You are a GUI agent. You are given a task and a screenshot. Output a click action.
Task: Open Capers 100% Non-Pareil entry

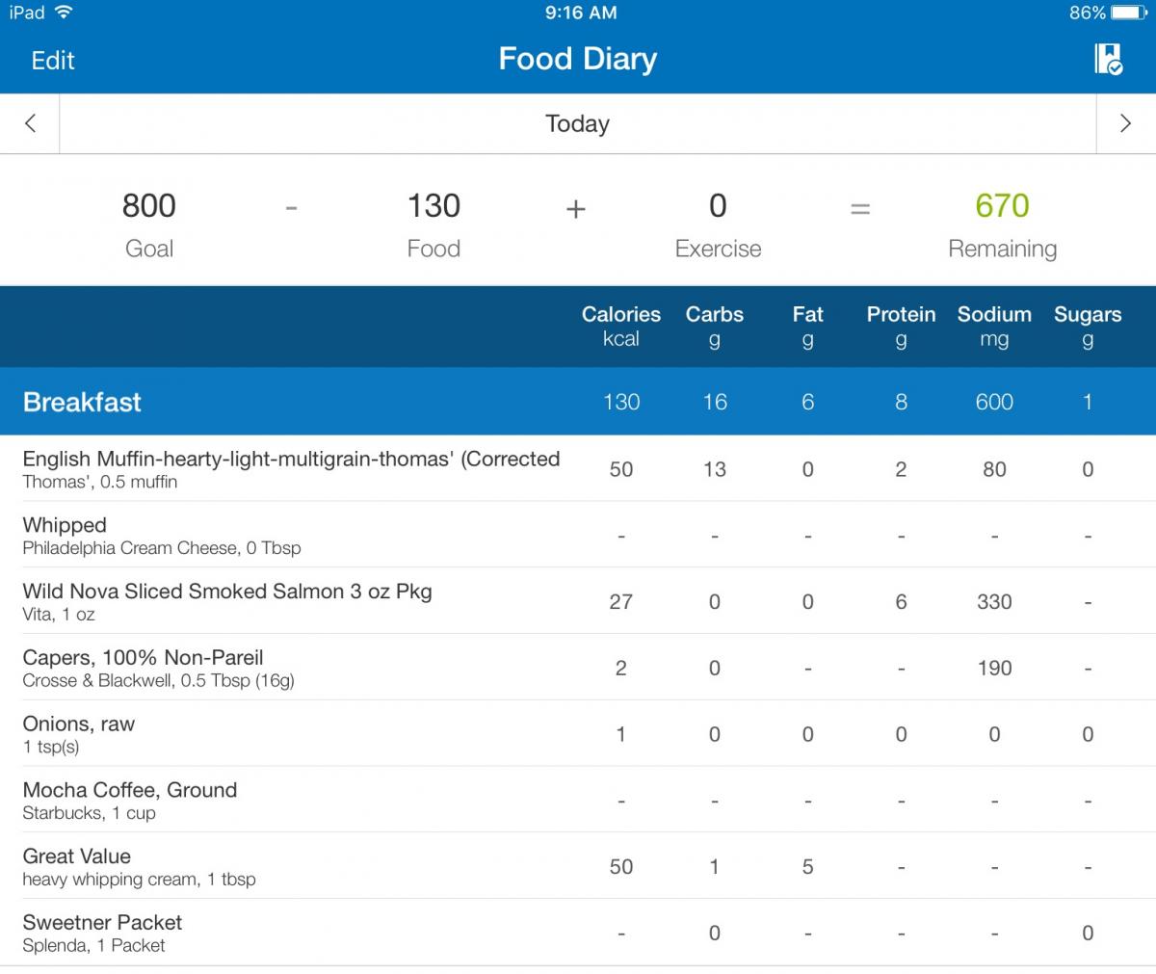pyautogui.click(x=578, y=668)
